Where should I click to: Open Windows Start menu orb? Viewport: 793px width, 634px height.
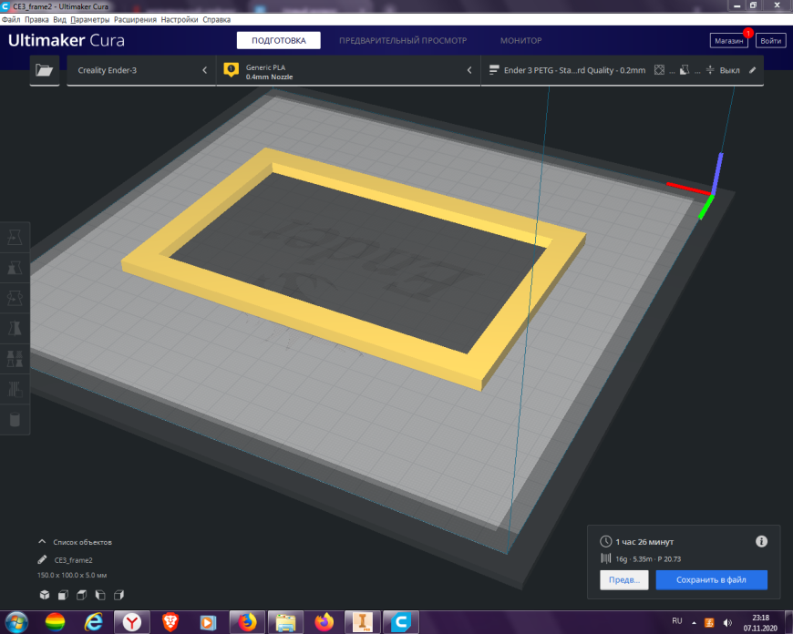click(16, 622)
